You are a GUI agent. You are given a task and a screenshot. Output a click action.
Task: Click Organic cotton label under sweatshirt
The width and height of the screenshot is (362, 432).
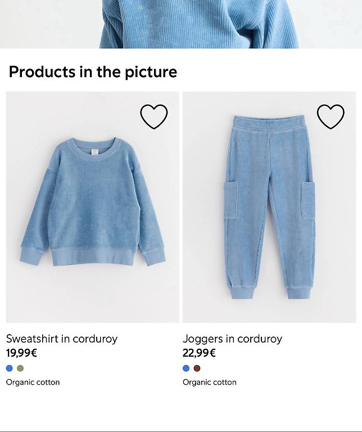tap(33, 382)
